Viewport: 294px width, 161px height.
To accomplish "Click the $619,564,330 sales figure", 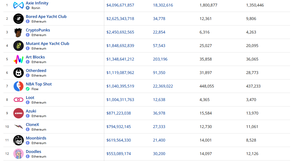I will point(119,140).
